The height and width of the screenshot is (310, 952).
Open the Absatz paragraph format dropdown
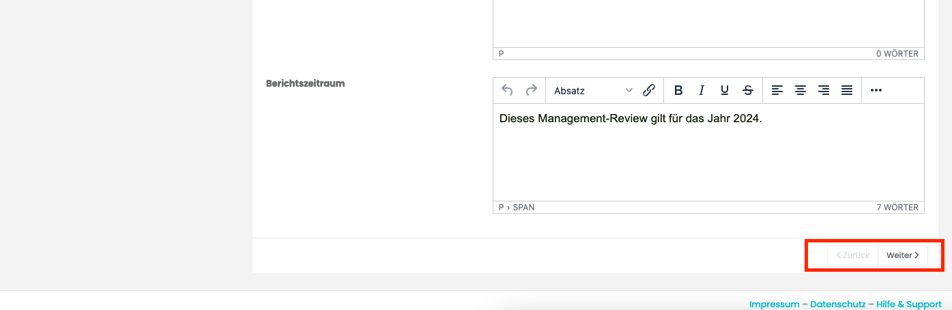592,90
